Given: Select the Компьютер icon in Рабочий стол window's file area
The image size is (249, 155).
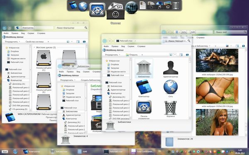Looking at the screenshot, I should [x=144, y=88].
